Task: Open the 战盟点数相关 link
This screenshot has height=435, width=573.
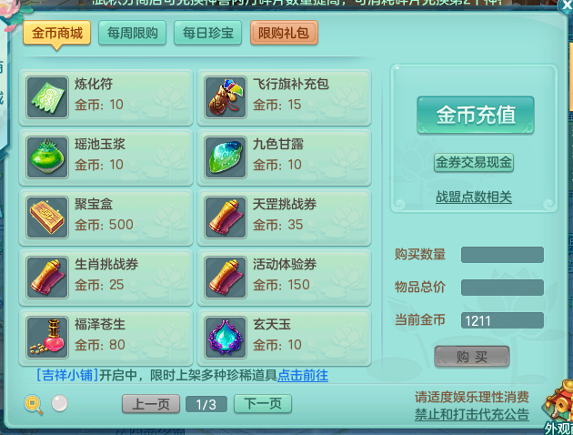Action: click(474, 197)
